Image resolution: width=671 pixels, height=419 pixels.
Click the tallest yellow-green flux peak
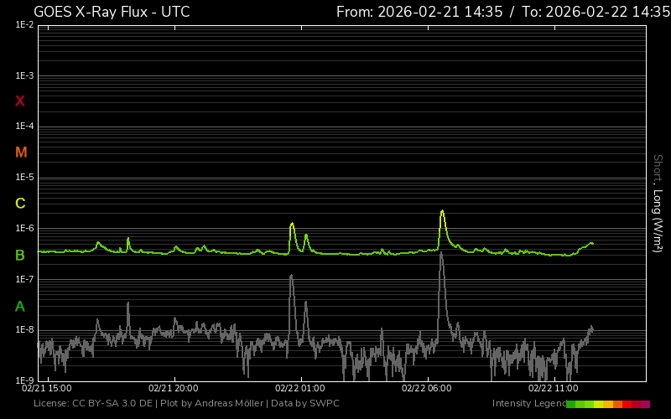(442, 212)
